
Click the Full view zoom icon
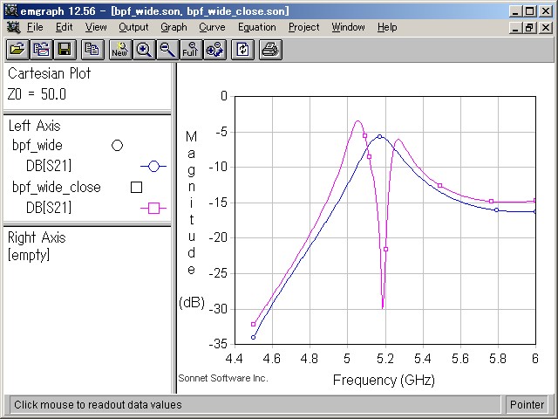coord(191,50)
